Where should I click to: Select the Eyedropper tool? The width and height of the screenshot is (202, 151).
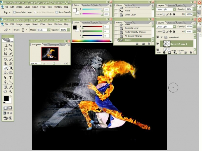click(x=10, y=87)
